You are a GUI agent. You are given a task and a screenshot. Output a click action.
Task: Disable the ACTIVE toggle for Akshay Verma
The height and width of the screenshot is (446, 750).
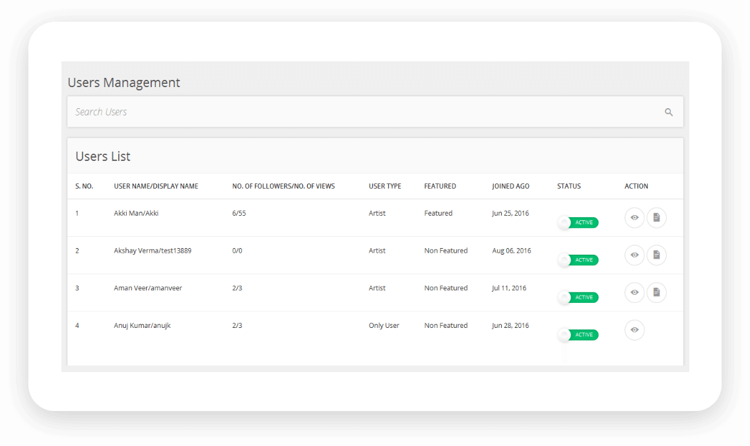[x=578, y=260]
